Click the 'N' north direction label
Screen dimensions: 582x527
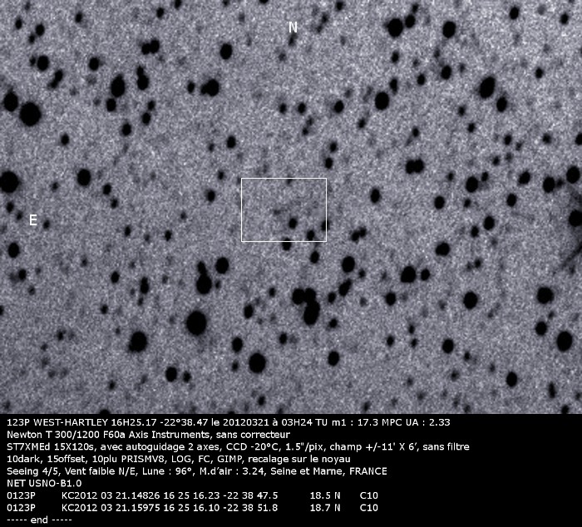293,27
